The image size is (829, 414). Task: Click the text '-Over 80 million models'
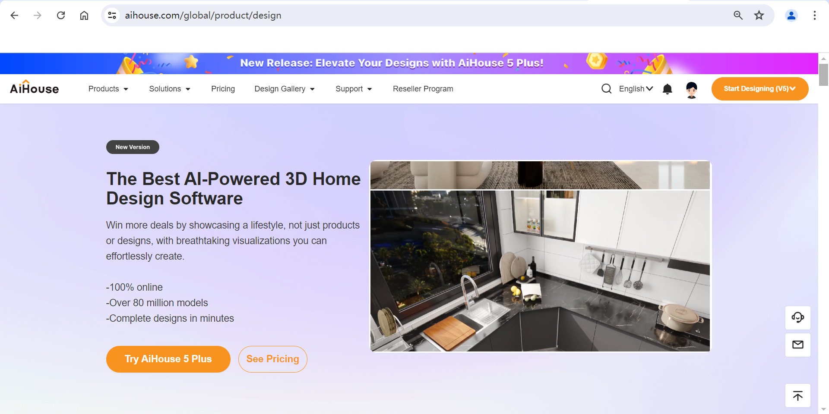[x=157, y=303]
